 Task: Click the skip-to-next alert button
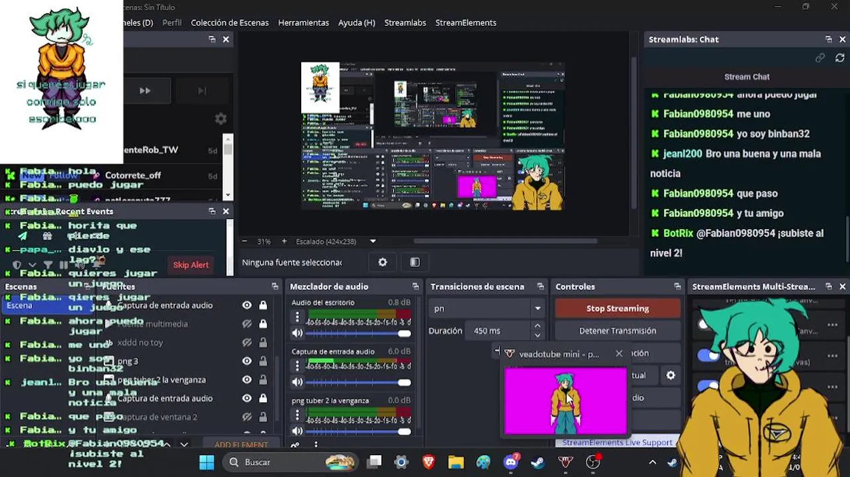[x=202, y=91]
